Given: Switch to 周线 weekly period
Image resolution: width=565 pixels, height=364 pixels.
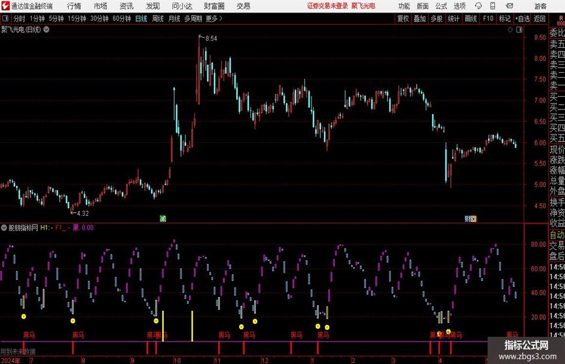Looking at the screenshot, I should 158,19.
